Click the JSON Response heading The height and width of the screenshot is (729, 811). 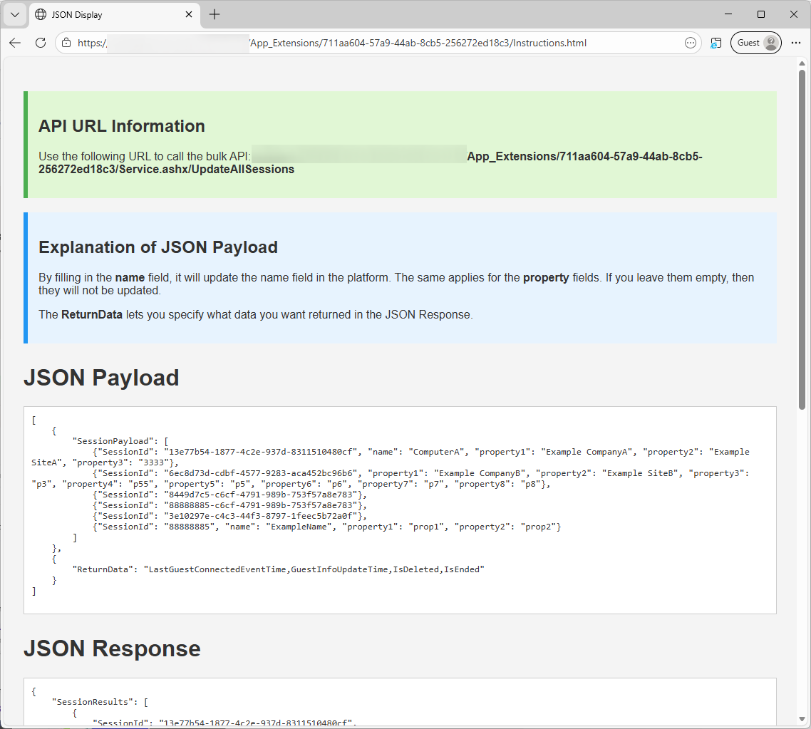pyautogui.click(x=112, y=648)
